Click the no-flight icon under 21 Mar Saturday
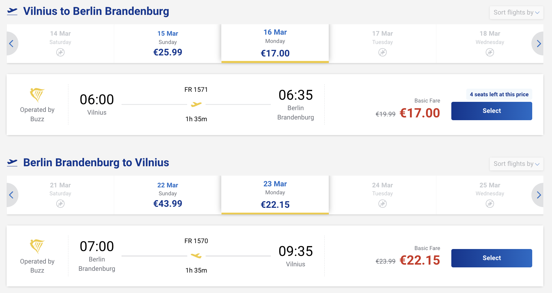This screenshot has width=552, height=293. (x=60, y=204)
